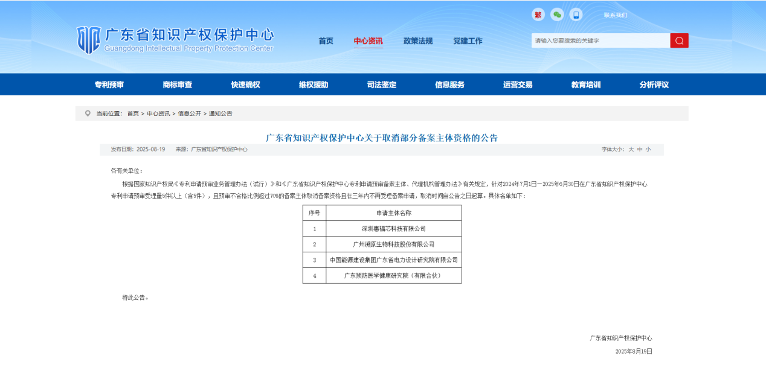
Task: Click 信息公开 breadcrumb link
Action: pos(189,113)
